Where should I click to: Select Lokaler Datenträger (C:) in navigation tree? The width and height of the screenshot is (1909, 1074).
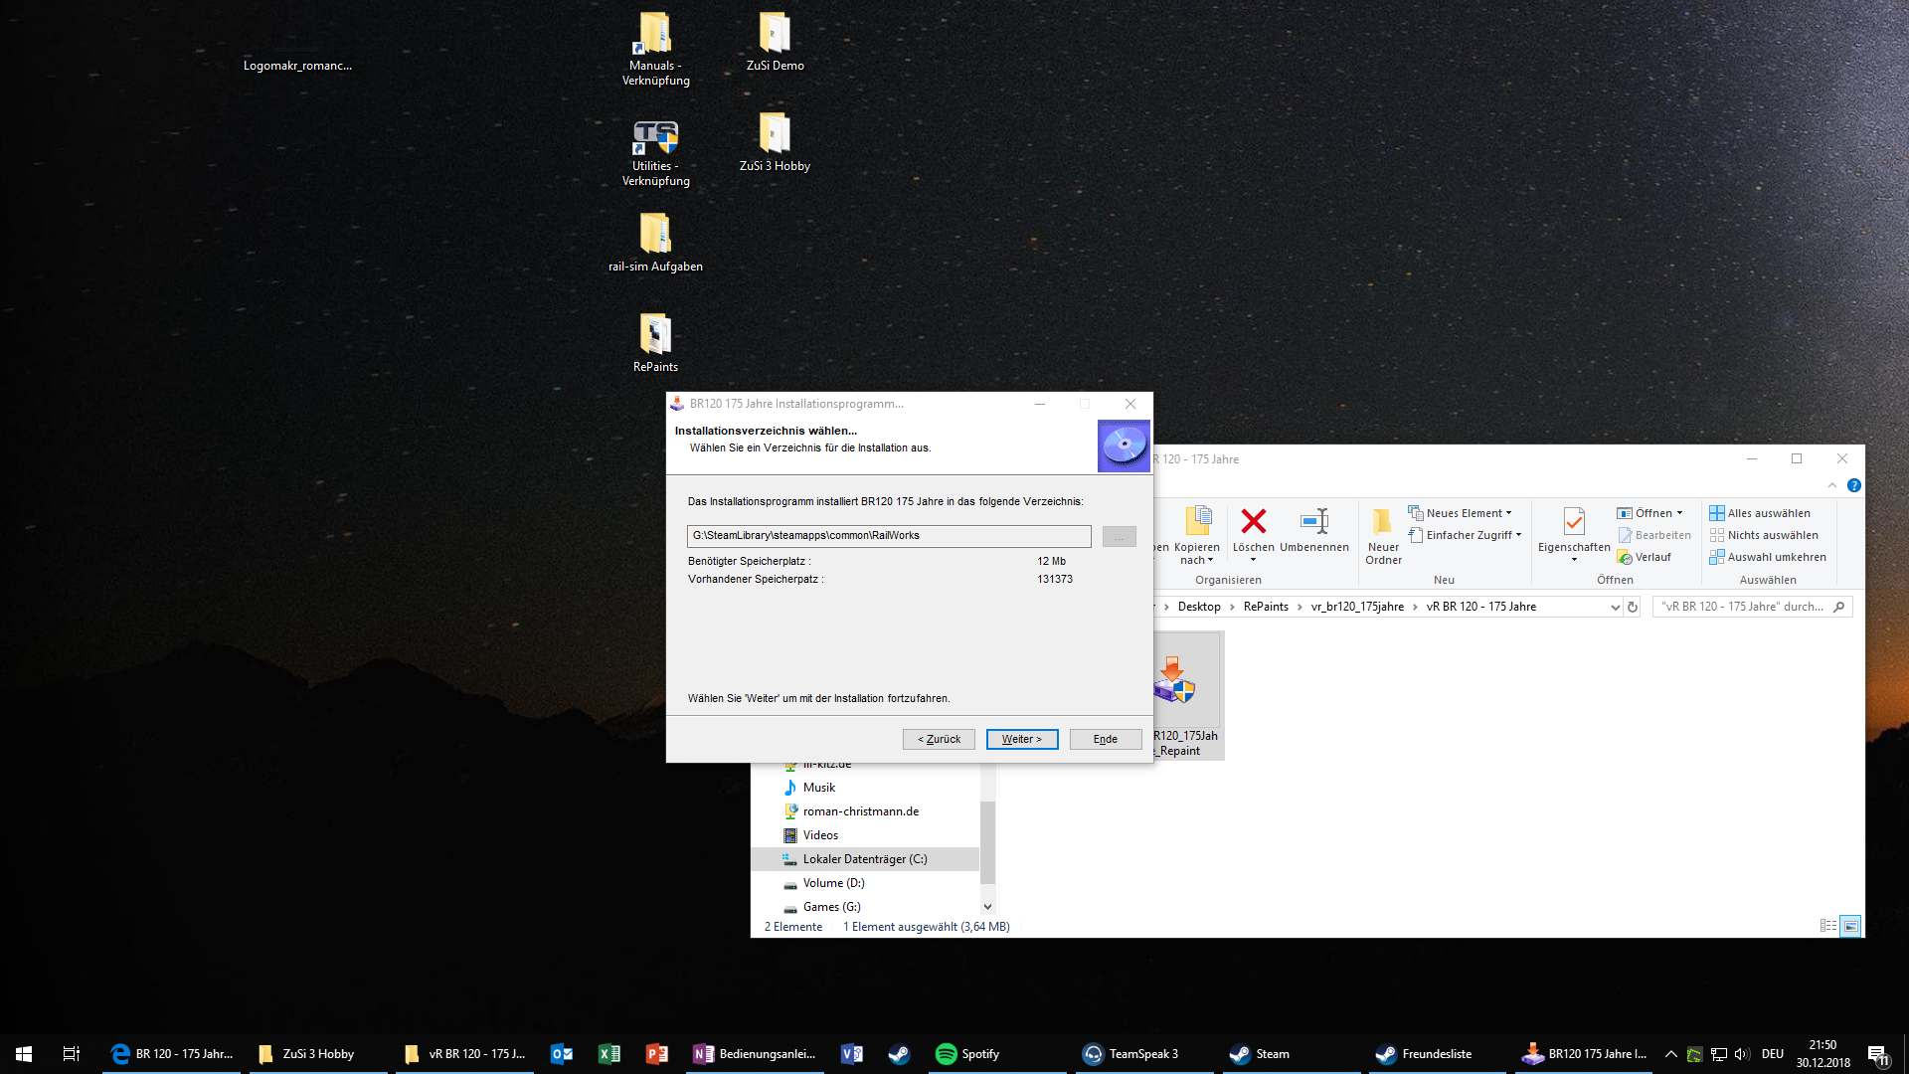tap(864, 859)
